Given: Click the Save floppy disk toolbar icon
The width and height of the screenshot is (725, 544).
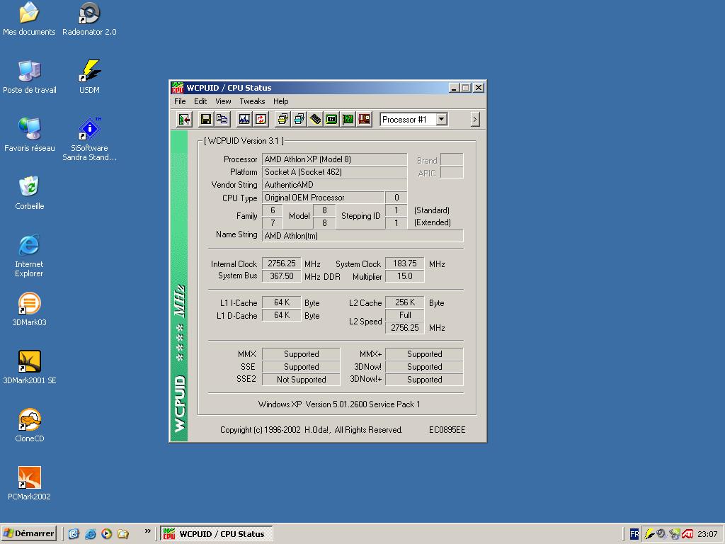Looking at the screenshot, I should (x=206, y=119).
